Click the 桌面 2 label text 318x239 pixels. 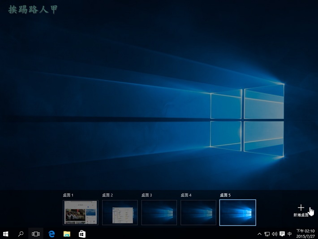pyautogui.click(x=107, y=195)
